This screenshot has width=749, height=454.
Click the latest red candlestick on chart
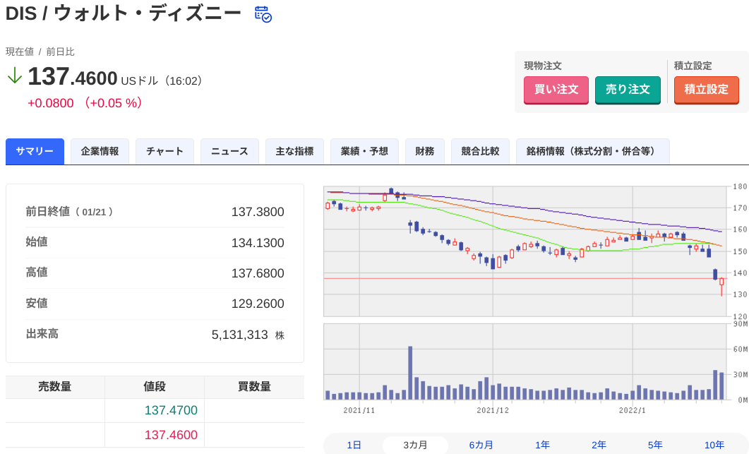[721, 286]
